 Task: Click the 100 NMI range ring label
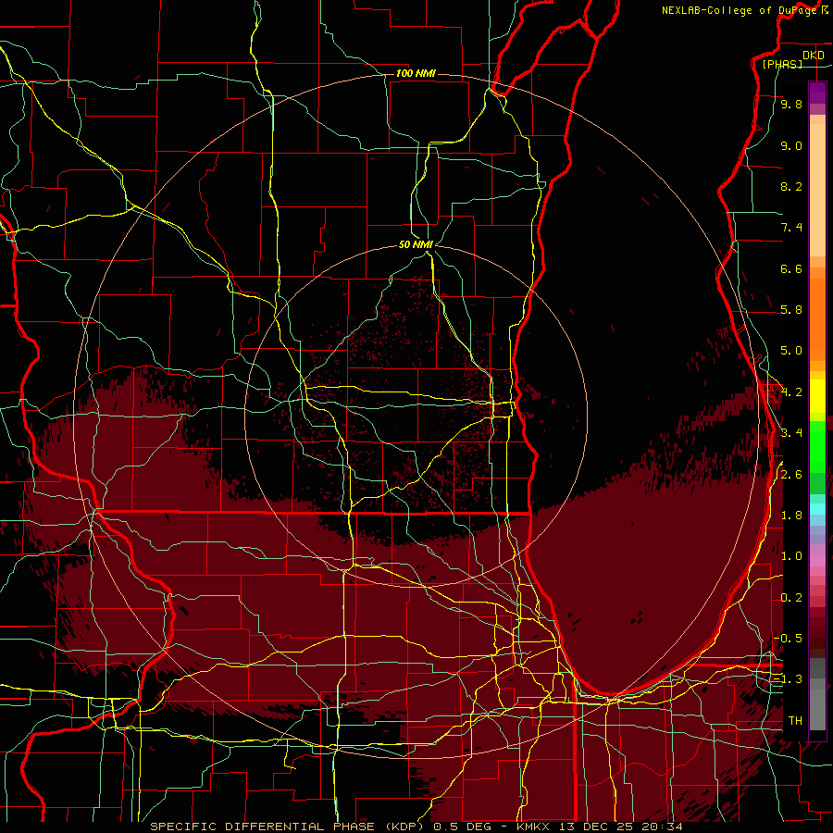point(416,73)
